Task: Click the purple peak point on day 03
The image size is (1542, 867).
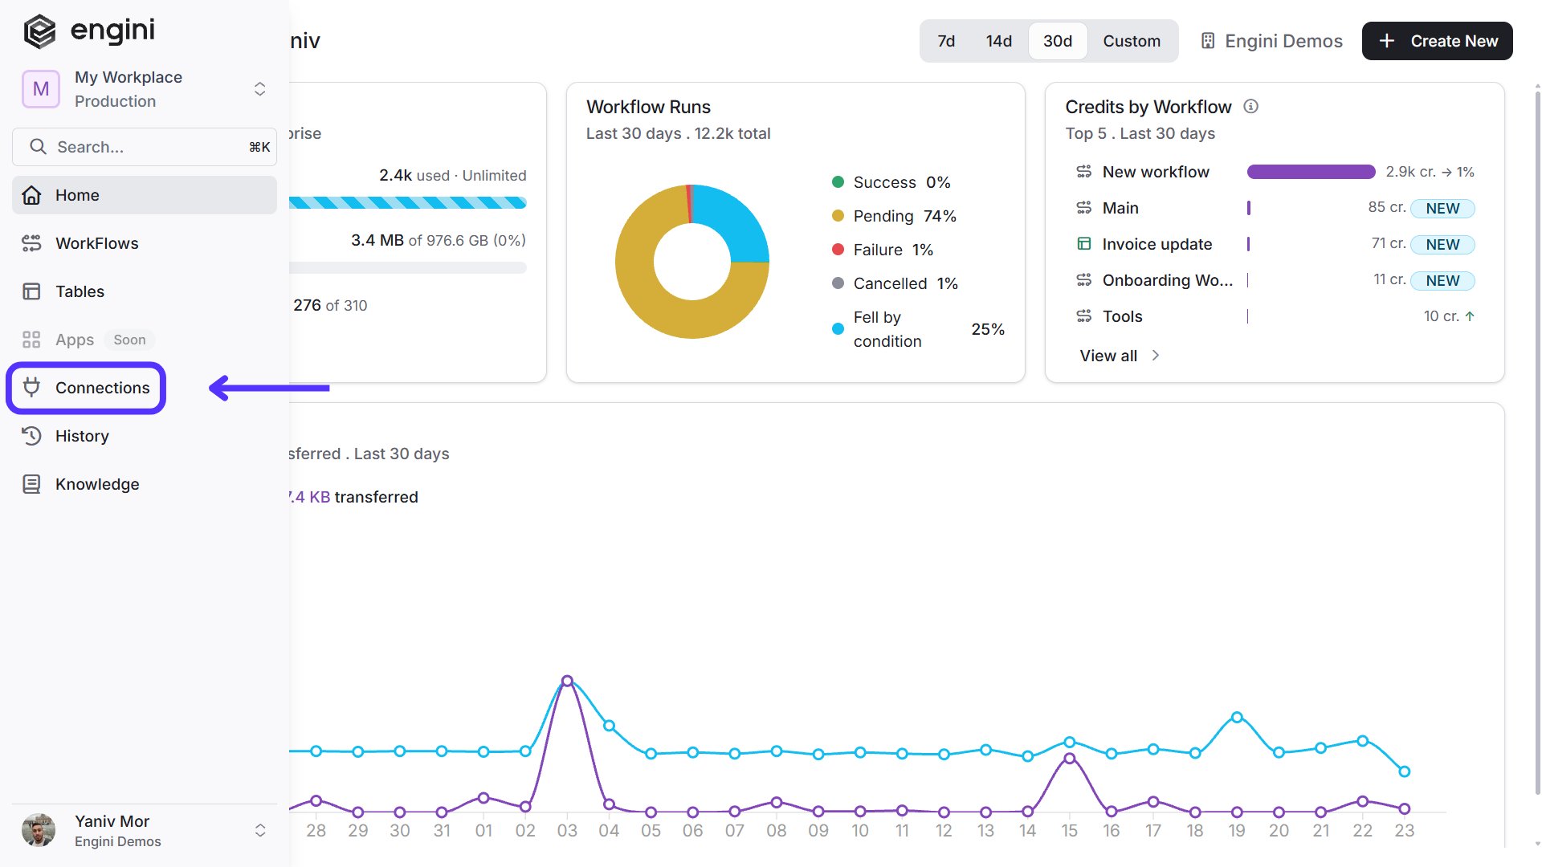Action: [567, 681]
